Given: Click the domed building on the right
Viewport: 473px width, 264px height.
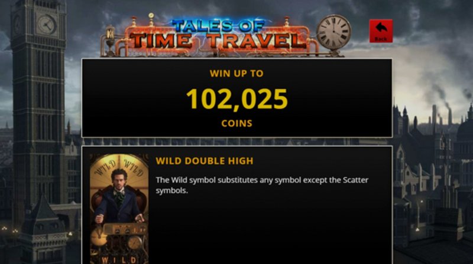Looking at the screenshot, I should 465,126.
